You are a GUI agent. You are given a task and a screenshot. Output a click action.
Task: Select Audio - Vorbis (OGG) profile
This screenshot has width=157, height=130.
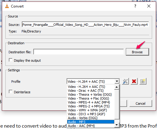coord(91,118)
